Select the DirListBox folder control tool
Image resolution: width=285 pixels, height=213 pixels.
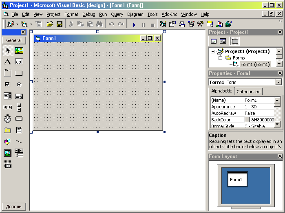click(x=7, y=130)
